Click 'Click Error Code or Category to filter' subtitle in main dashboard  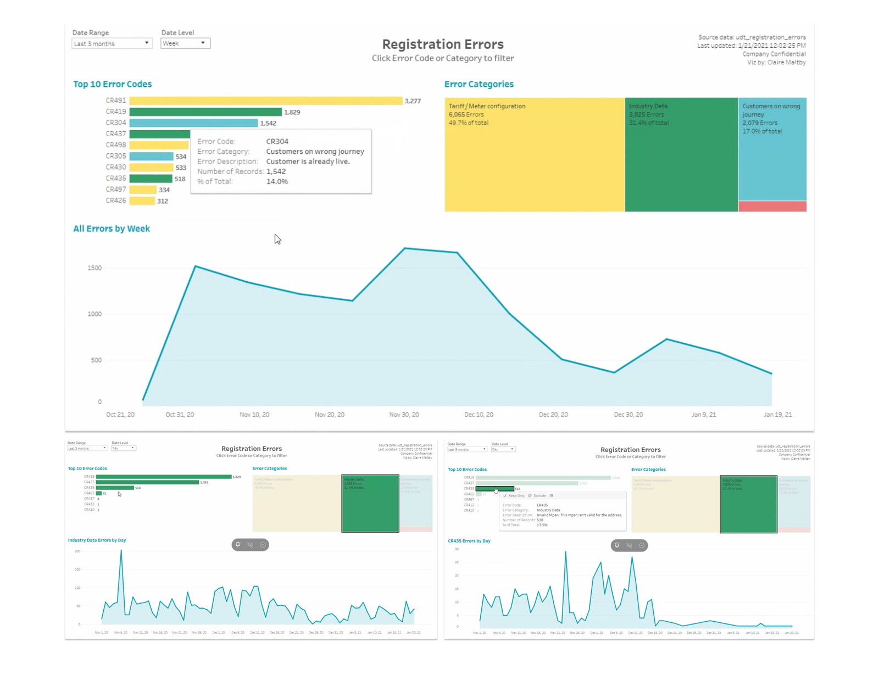click(443, 58)
